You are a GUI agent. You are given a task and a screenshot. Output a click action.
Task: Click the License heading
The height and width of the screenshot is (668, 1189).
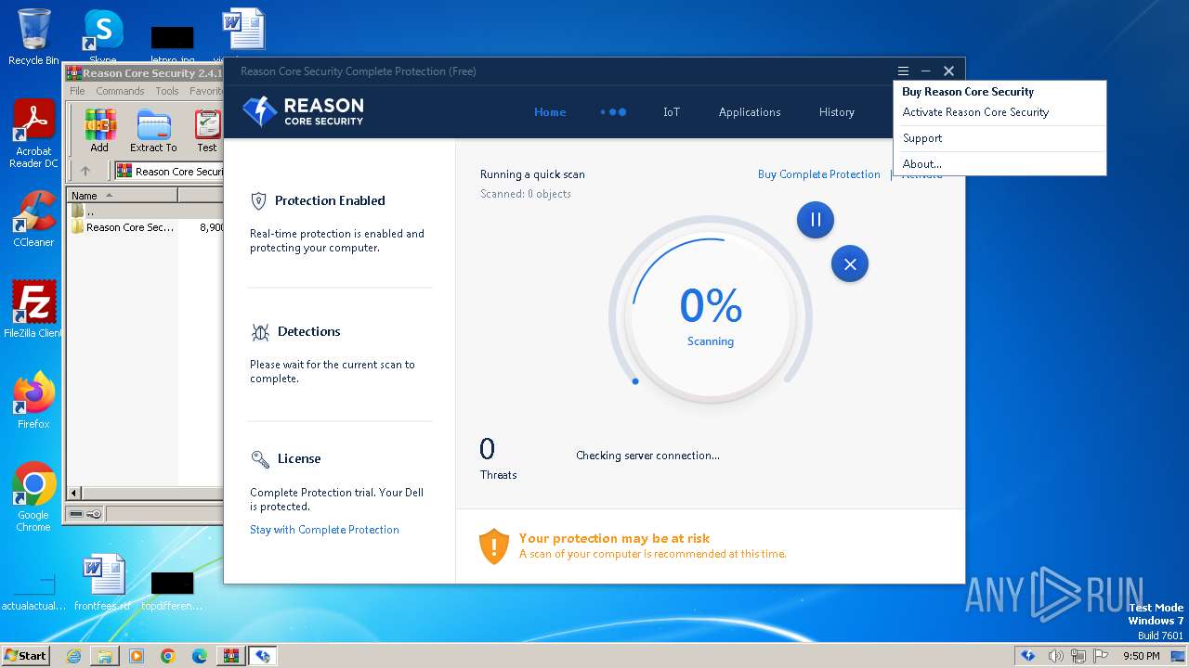tap(299, 458)
